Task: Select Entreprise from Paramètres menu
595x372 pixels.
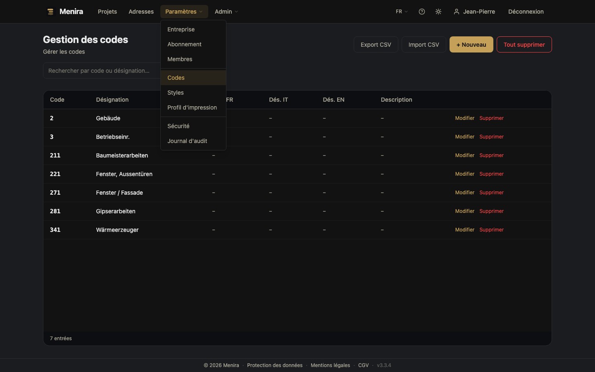Action: pos(193,29)
